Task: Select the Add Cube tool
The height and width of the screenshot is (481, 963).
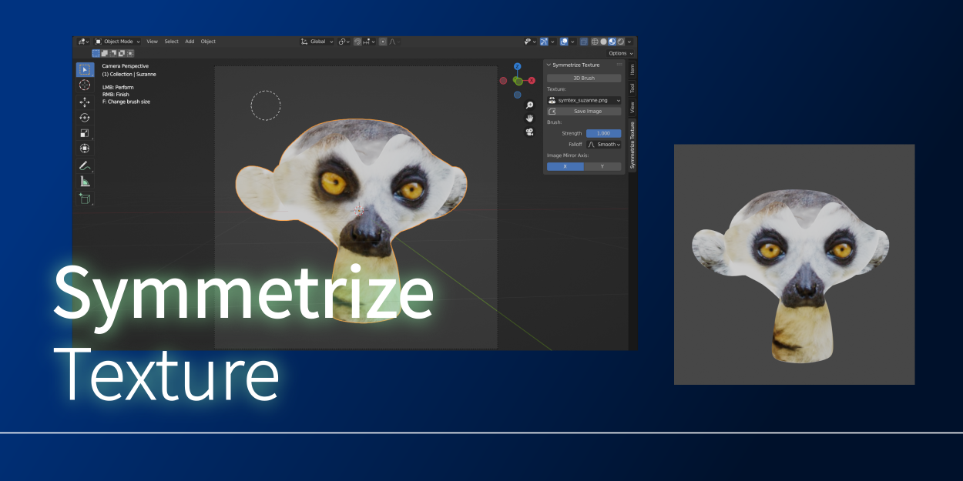Action: pos(85,198)
